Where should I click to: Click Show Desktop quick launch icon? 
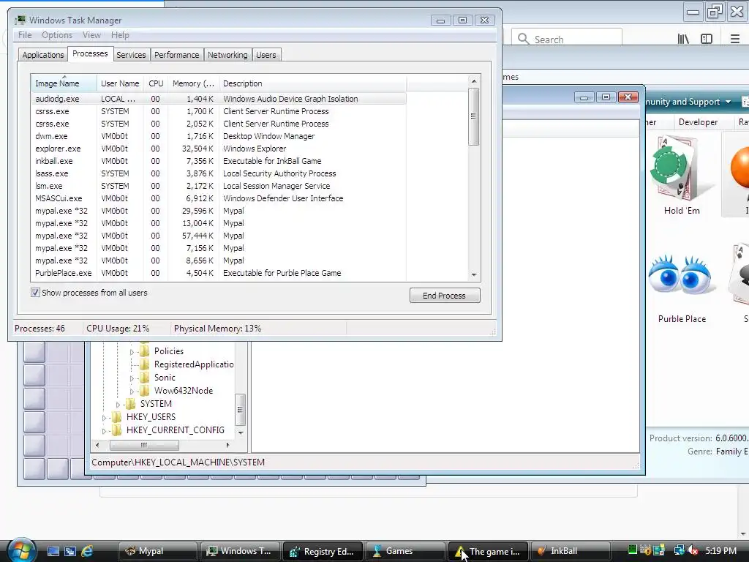(53, 551)
